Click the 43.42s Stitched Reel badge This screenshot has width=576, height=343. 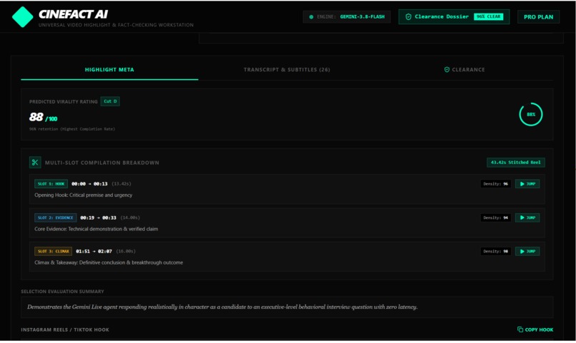point(516,163)
